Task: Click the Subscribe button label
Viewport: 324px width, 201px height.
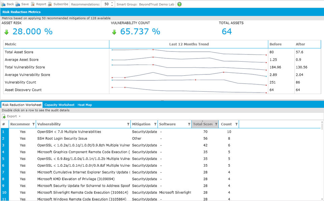Action: [x=61, y=4]
